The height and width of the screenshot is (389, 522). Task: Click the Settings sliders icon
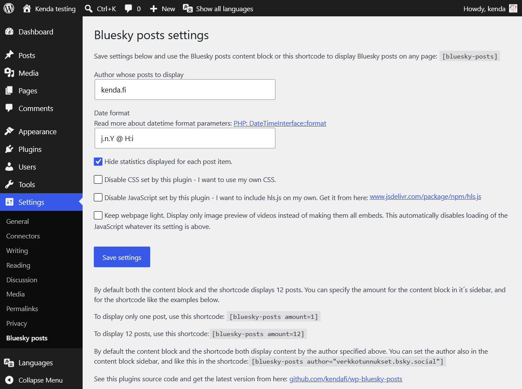click(x=9, y=202)
